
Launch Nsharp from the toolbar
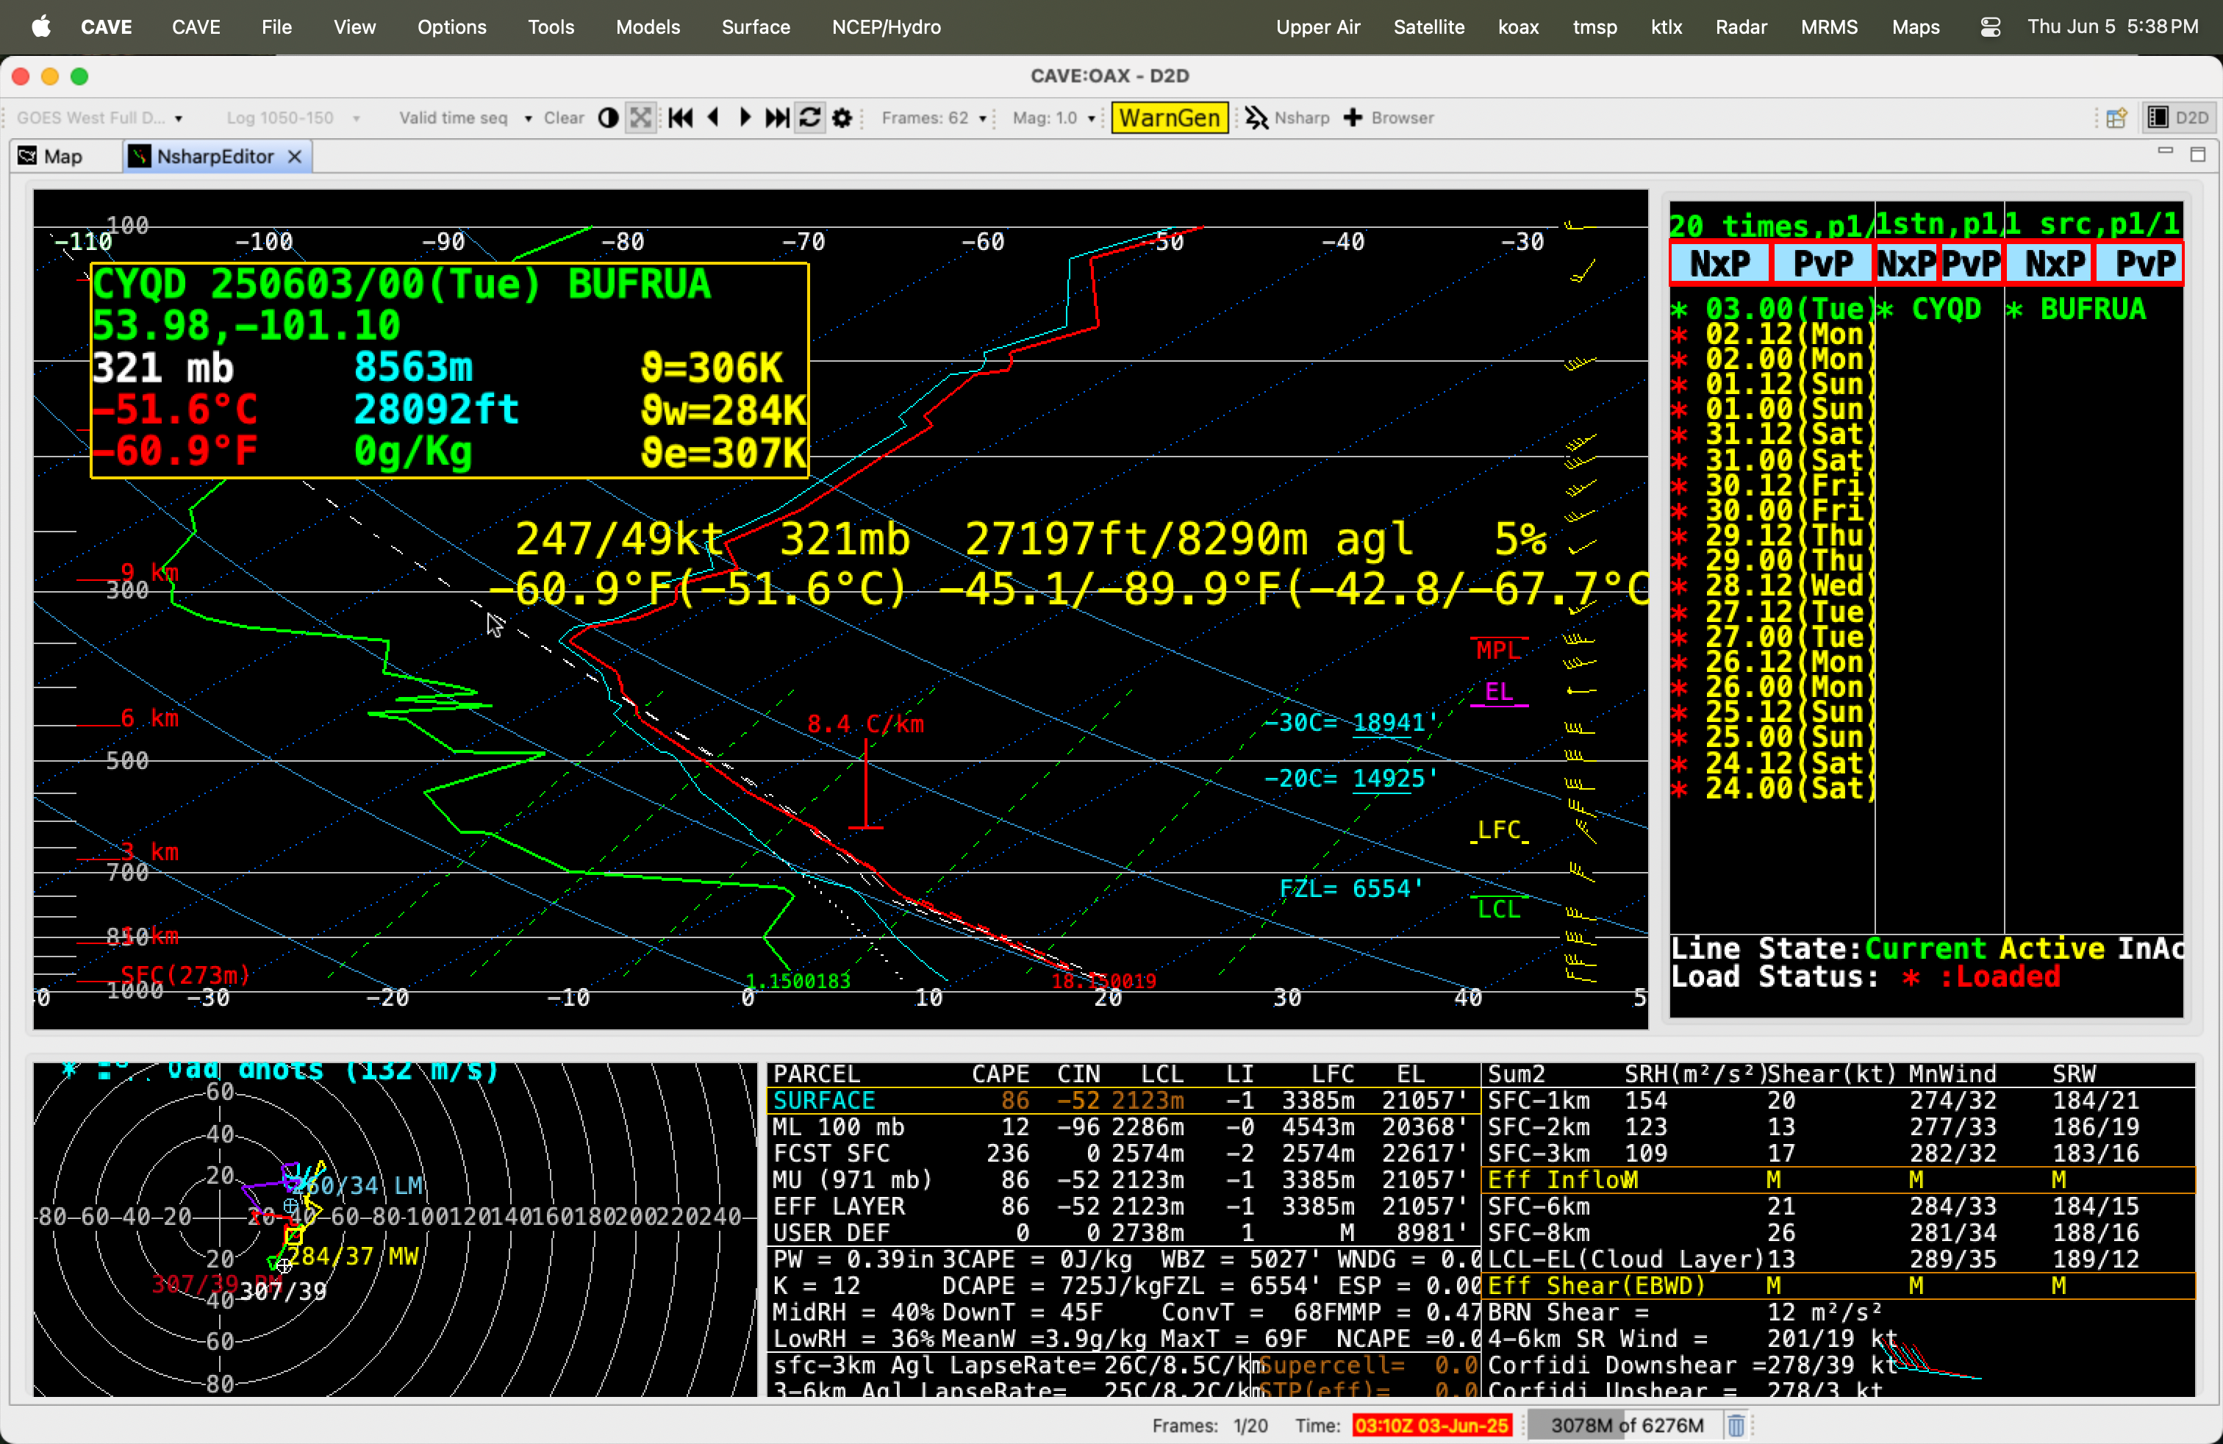click(x=1287, y=118)
